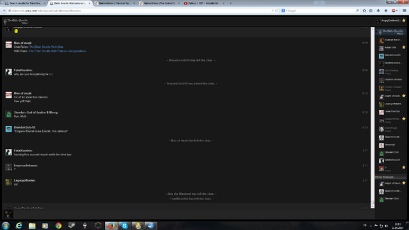Bookmark this page with star icon

364,11
